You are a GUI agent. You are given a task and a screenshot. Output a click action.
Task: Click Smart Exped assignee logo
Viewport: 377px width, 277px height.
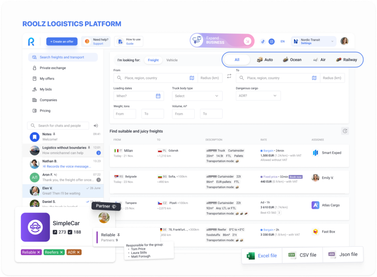316,153
